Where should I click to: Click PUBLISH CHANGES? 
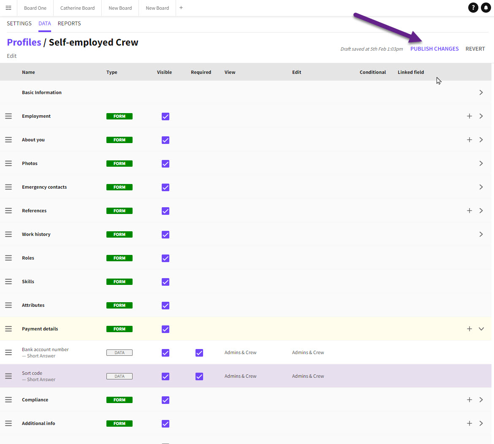coord(434,49)
